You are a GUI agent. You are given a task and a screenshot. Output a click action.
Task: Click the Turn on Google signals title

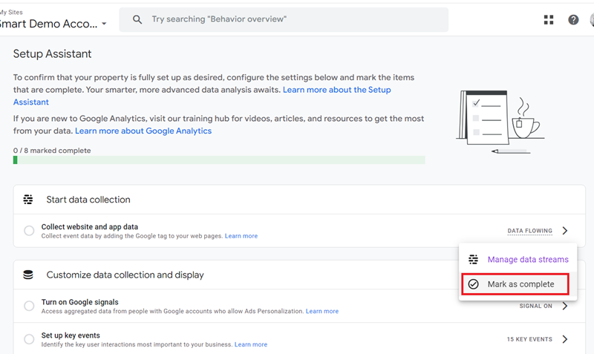pyautogui.click(x=80, y=302)
